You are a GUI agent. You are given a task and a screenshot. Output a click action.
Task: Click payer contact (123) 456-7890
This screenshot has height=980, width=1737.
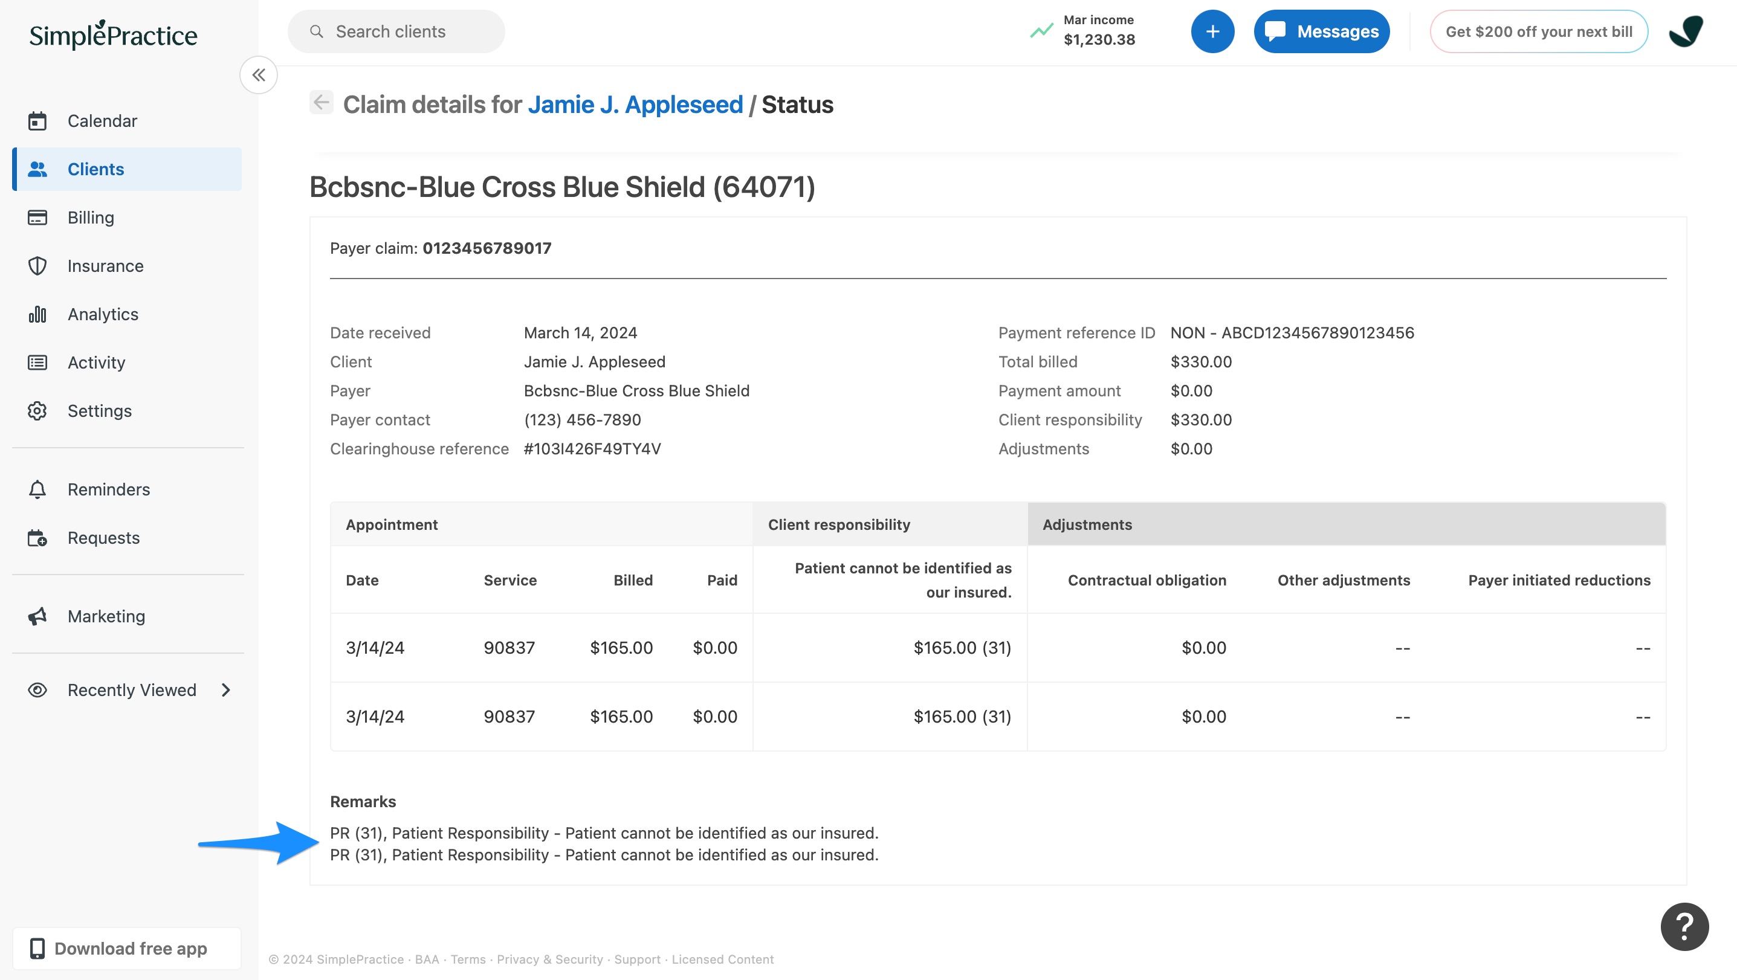[583, 420]
